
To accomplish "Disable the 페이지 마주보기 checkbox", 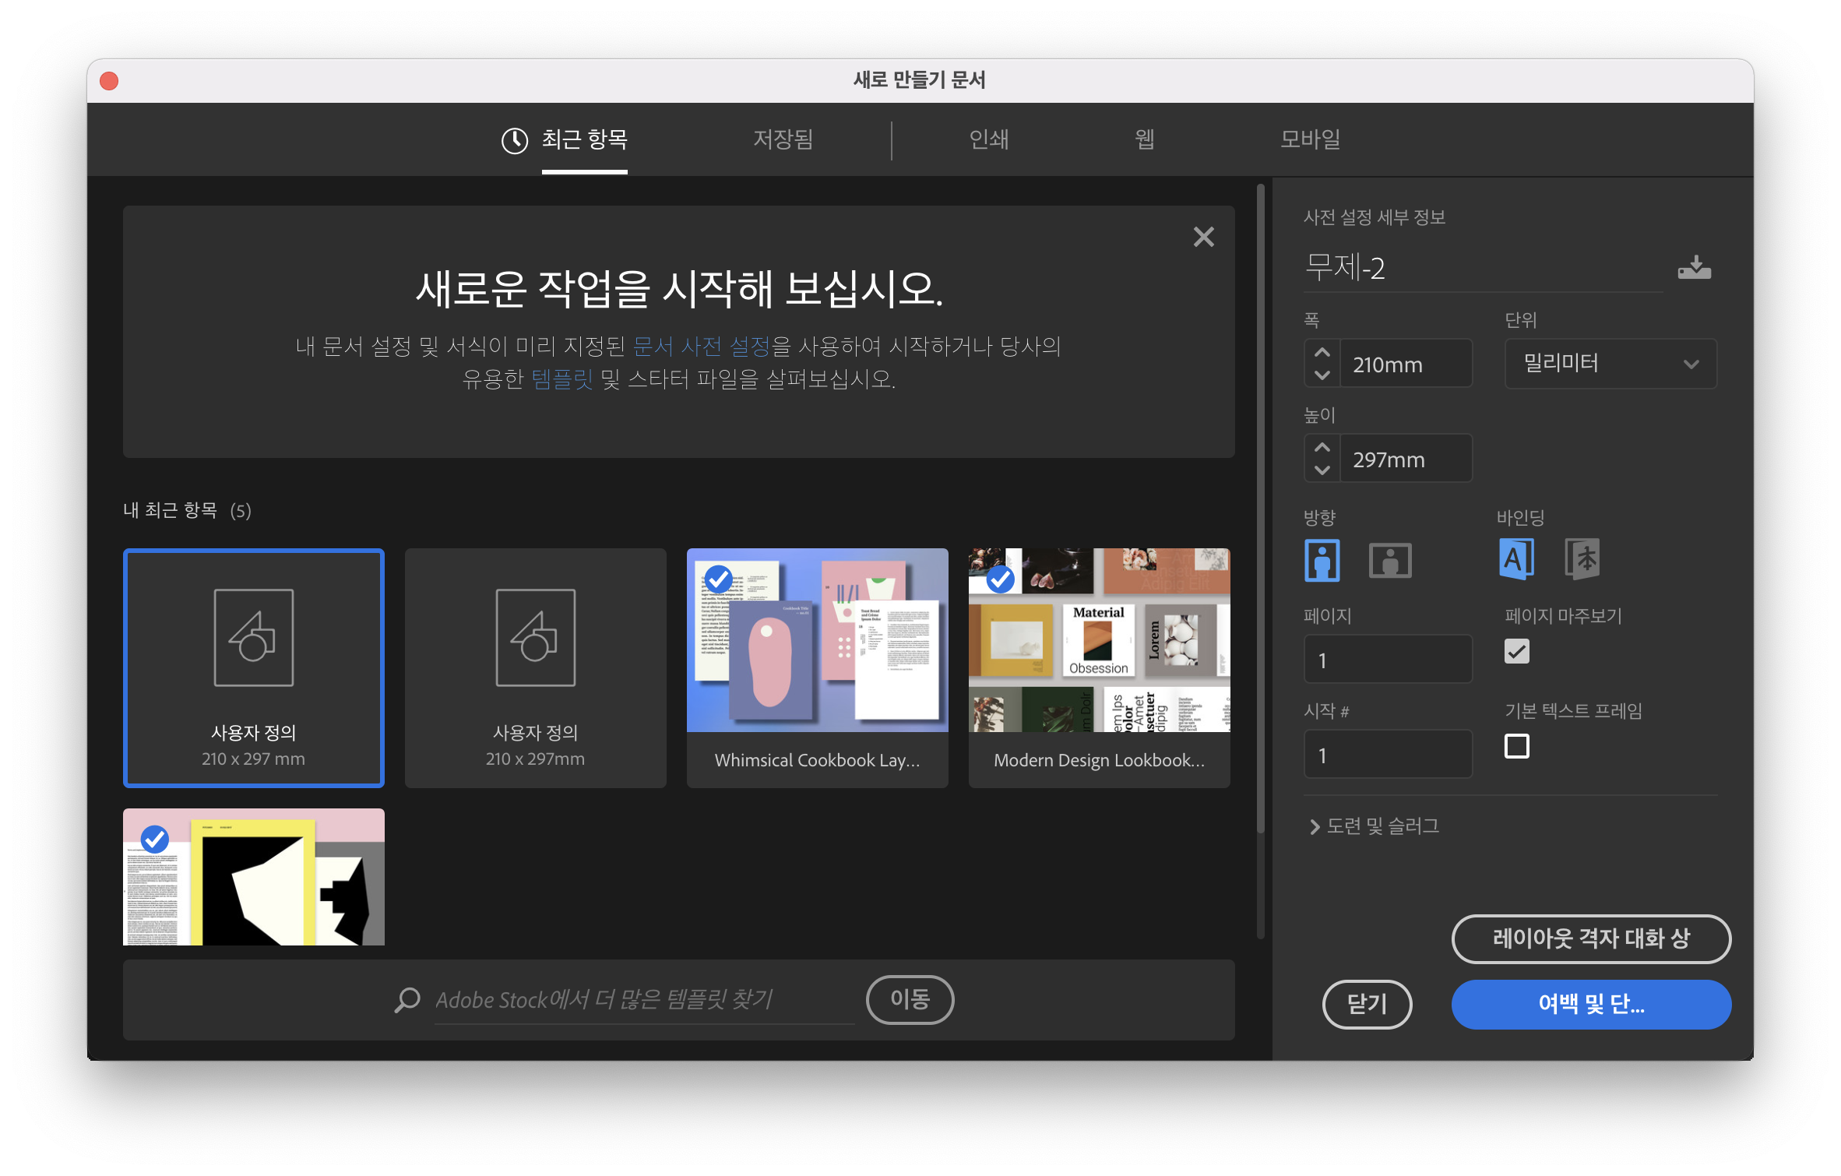I will point(1516,651).
